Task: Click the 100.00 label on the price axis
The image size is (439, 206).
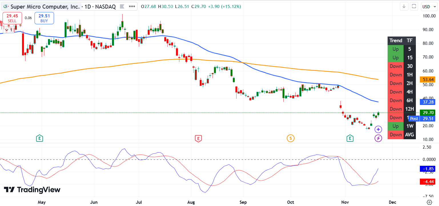Action: 429,16
